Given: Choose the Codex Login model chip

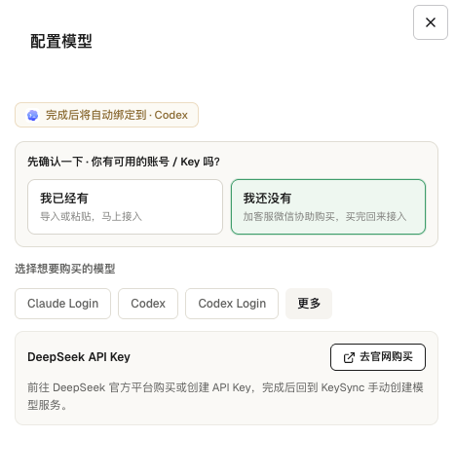Looking at the screenshot, I should (x=232, y=304).
